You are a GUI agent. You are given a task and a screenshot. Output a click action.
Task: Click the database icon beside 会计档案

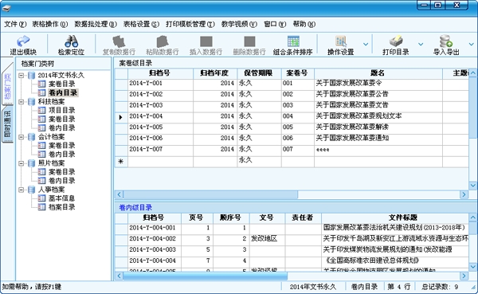coord(31,137)
